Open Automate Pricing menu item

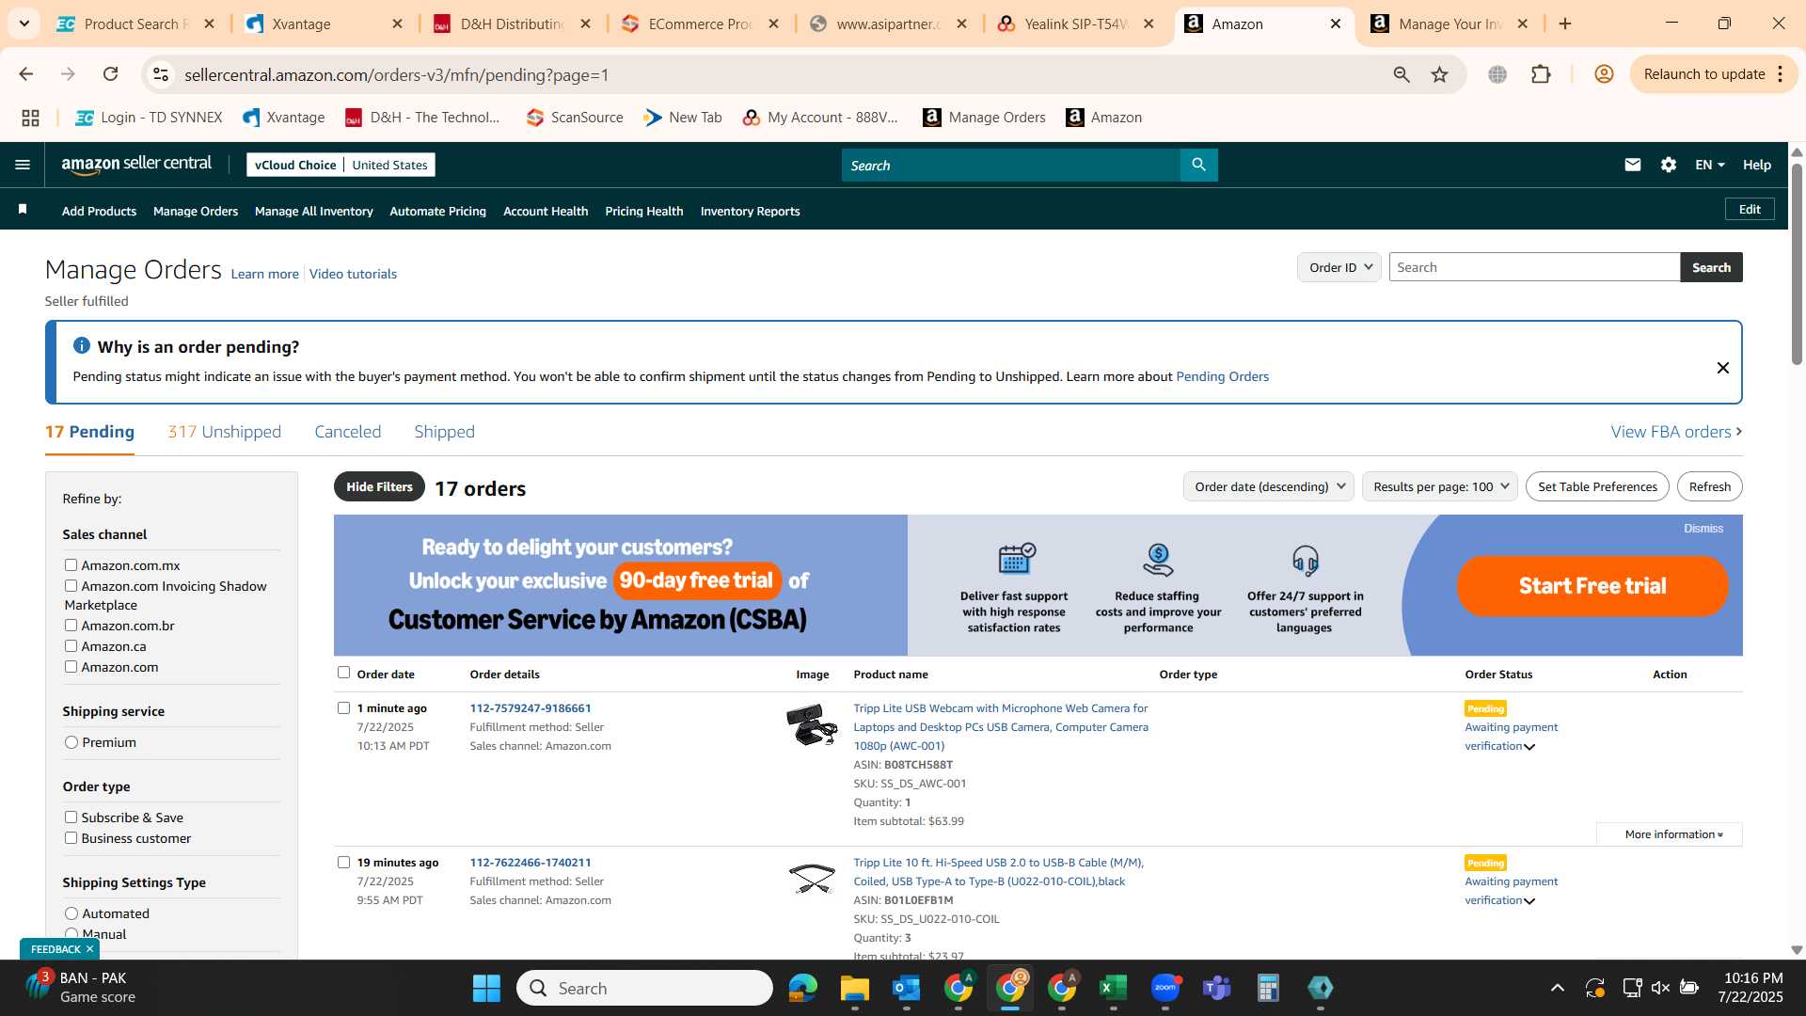click(437, 212)
